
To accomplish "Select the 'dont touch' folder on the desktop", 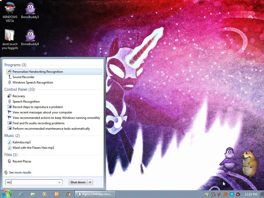I will click(x=10, y=39).
